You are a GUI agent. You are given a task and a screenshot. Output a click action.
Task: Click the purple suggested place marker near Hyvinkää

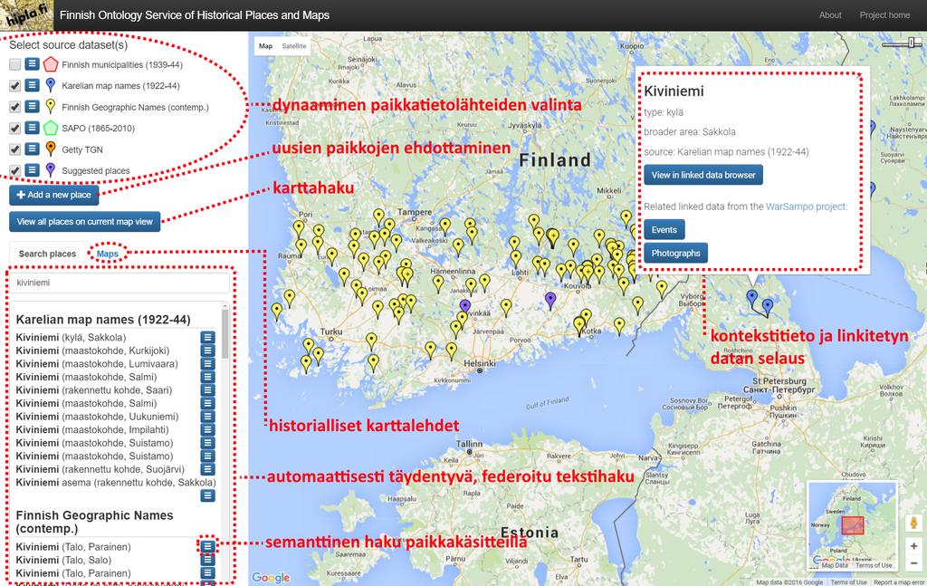[465, 306]
